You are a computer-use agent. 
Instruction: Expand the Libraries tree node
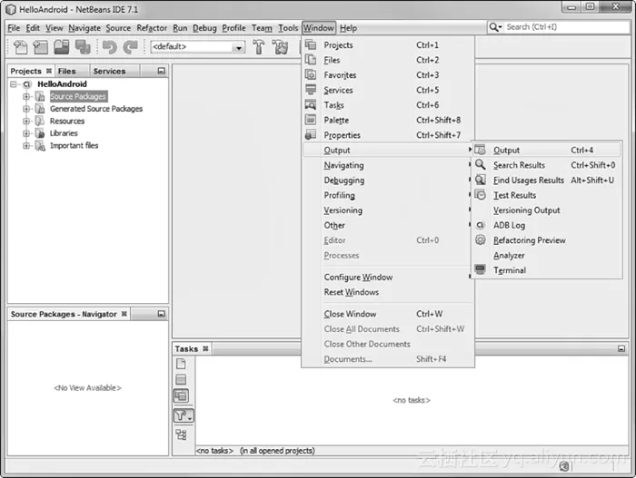click(x=26, y=133)
